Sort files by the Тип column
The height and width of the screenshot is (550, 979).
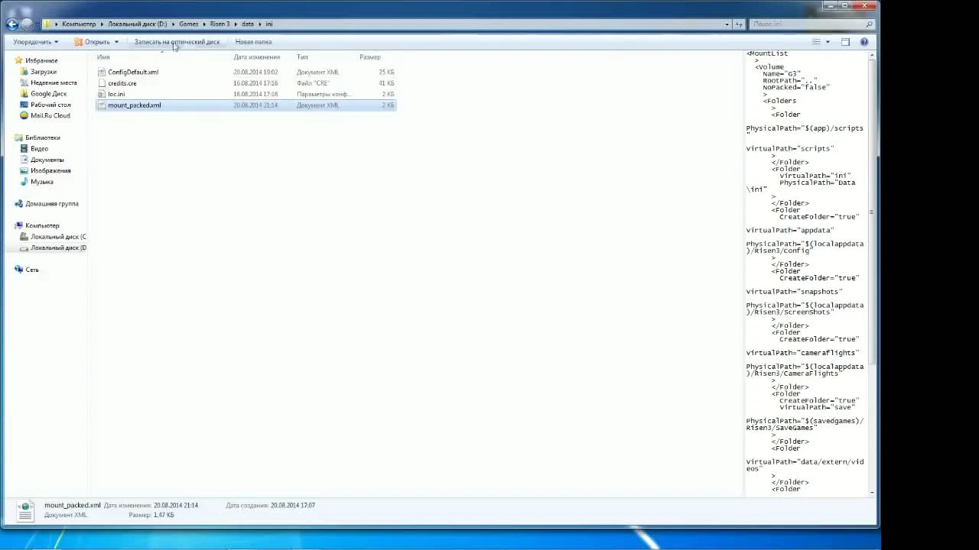pyautogui.click(x=302, y=57)
